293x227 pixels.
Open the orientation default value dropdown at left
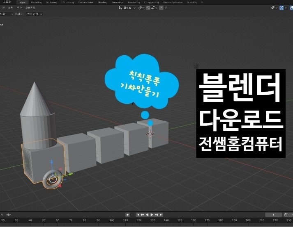coord(7,14)
